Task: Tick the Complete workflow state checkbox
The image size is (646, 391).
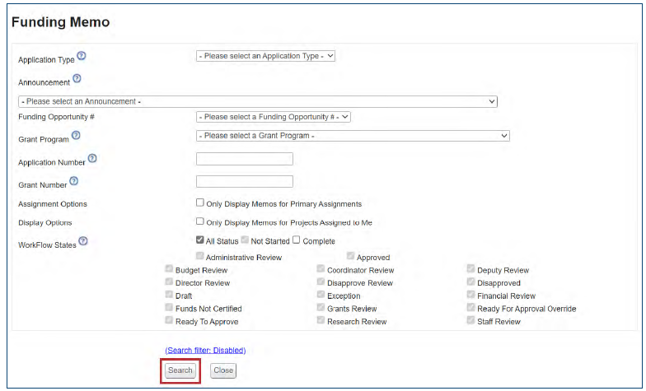Action: pyautogui.click(x=297, y=240)
